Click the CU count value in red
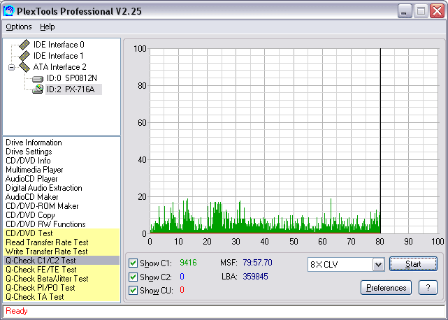The height and width of the screenshot is (320, 448). [182, 290]
